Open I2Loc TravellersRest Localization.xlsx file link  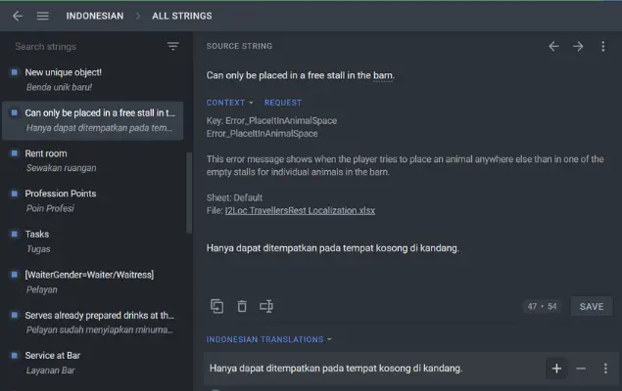[x=300, y=210]
